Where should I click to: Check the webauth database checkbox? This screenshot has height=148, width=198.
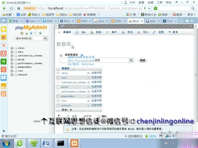pos(58,105)
